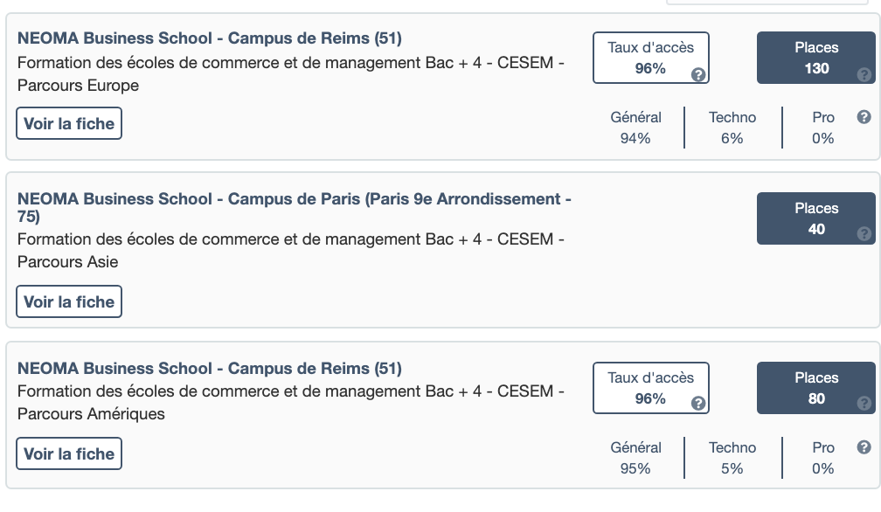Click help icon in Europe Taux d'accès box
Viewport: 881px width, 512px height.
point(697,74)
